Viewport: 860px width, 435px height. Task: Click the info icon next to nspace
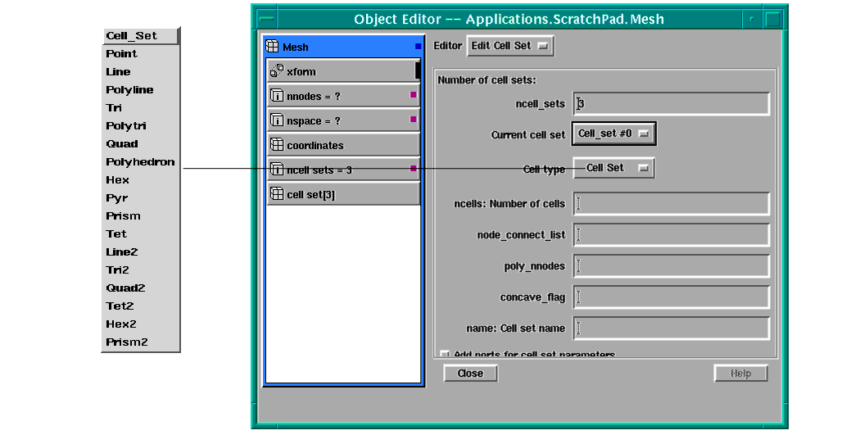coord(276,120)
